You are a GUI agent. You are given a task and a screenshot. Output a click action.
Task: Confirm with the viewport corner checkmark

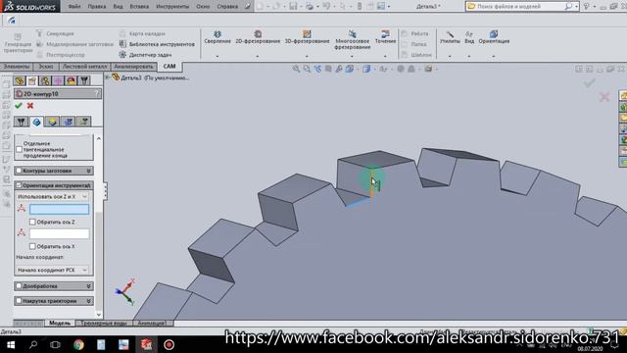[x=589, y=82]
